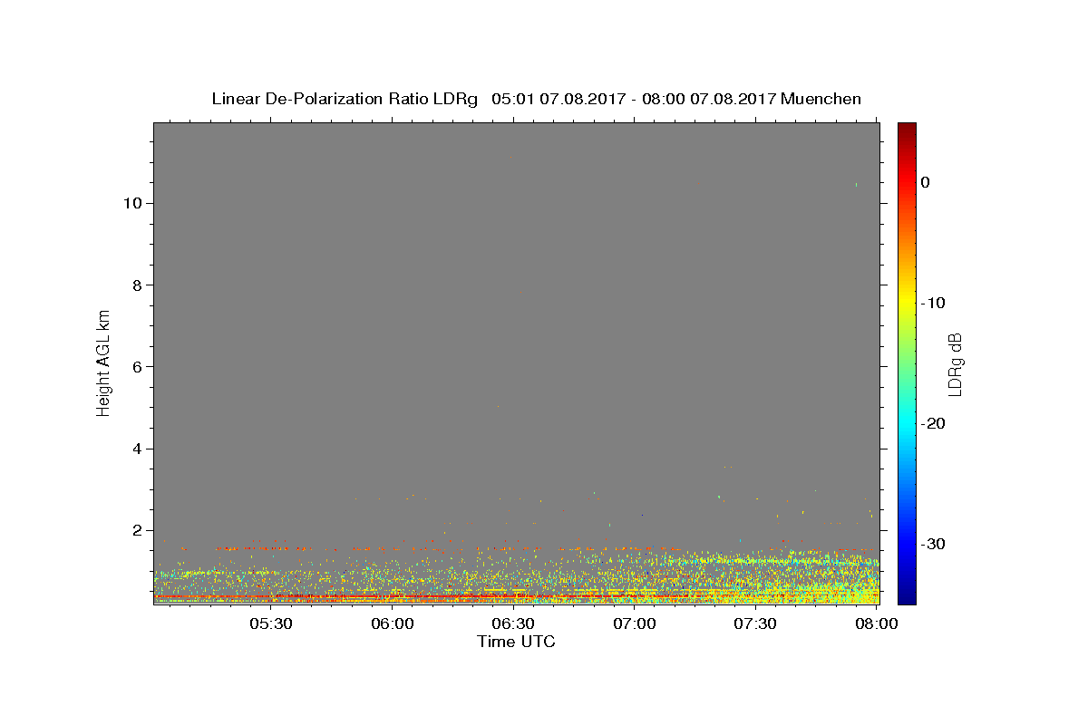The image size is (1088, 725).
Task: Click the dark red top of colorbar
Action: coord(907,130)
